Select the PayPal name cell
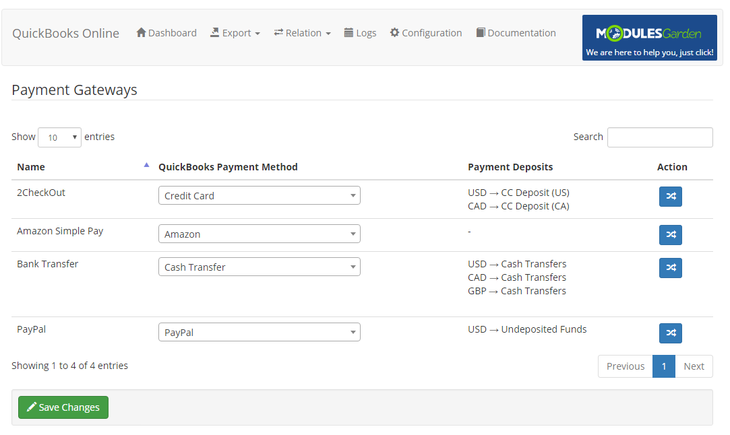The height and width of the screenshot is (435, 730). [31, 329]
